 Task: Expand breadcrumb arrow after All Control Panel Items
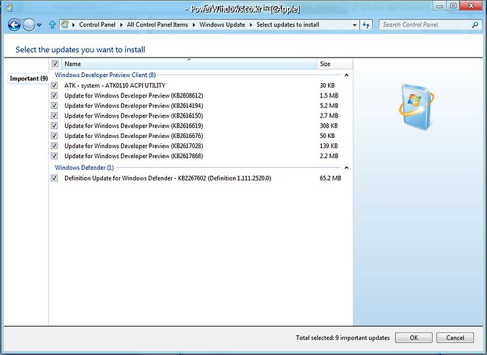coord(194,25)
